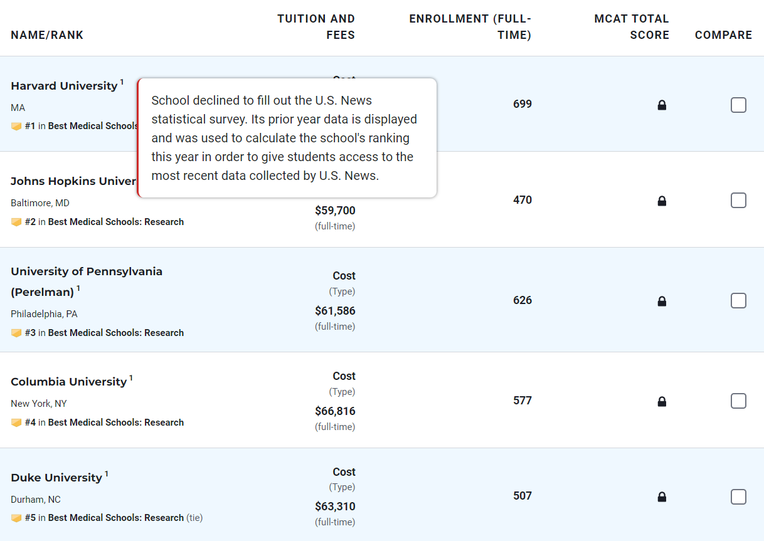Enable the compare checkbox for Duke University
Image resolution: width=764 pixels, height=541 pixels.
click(738, 496)
